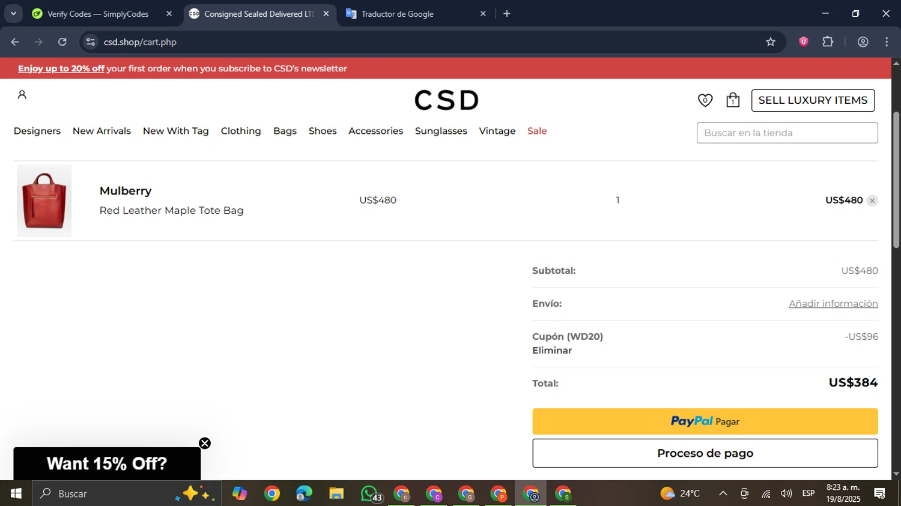Screen dimensions: 901x506
Task: Open the wishlist heart icon
Action: click(705, 100)
